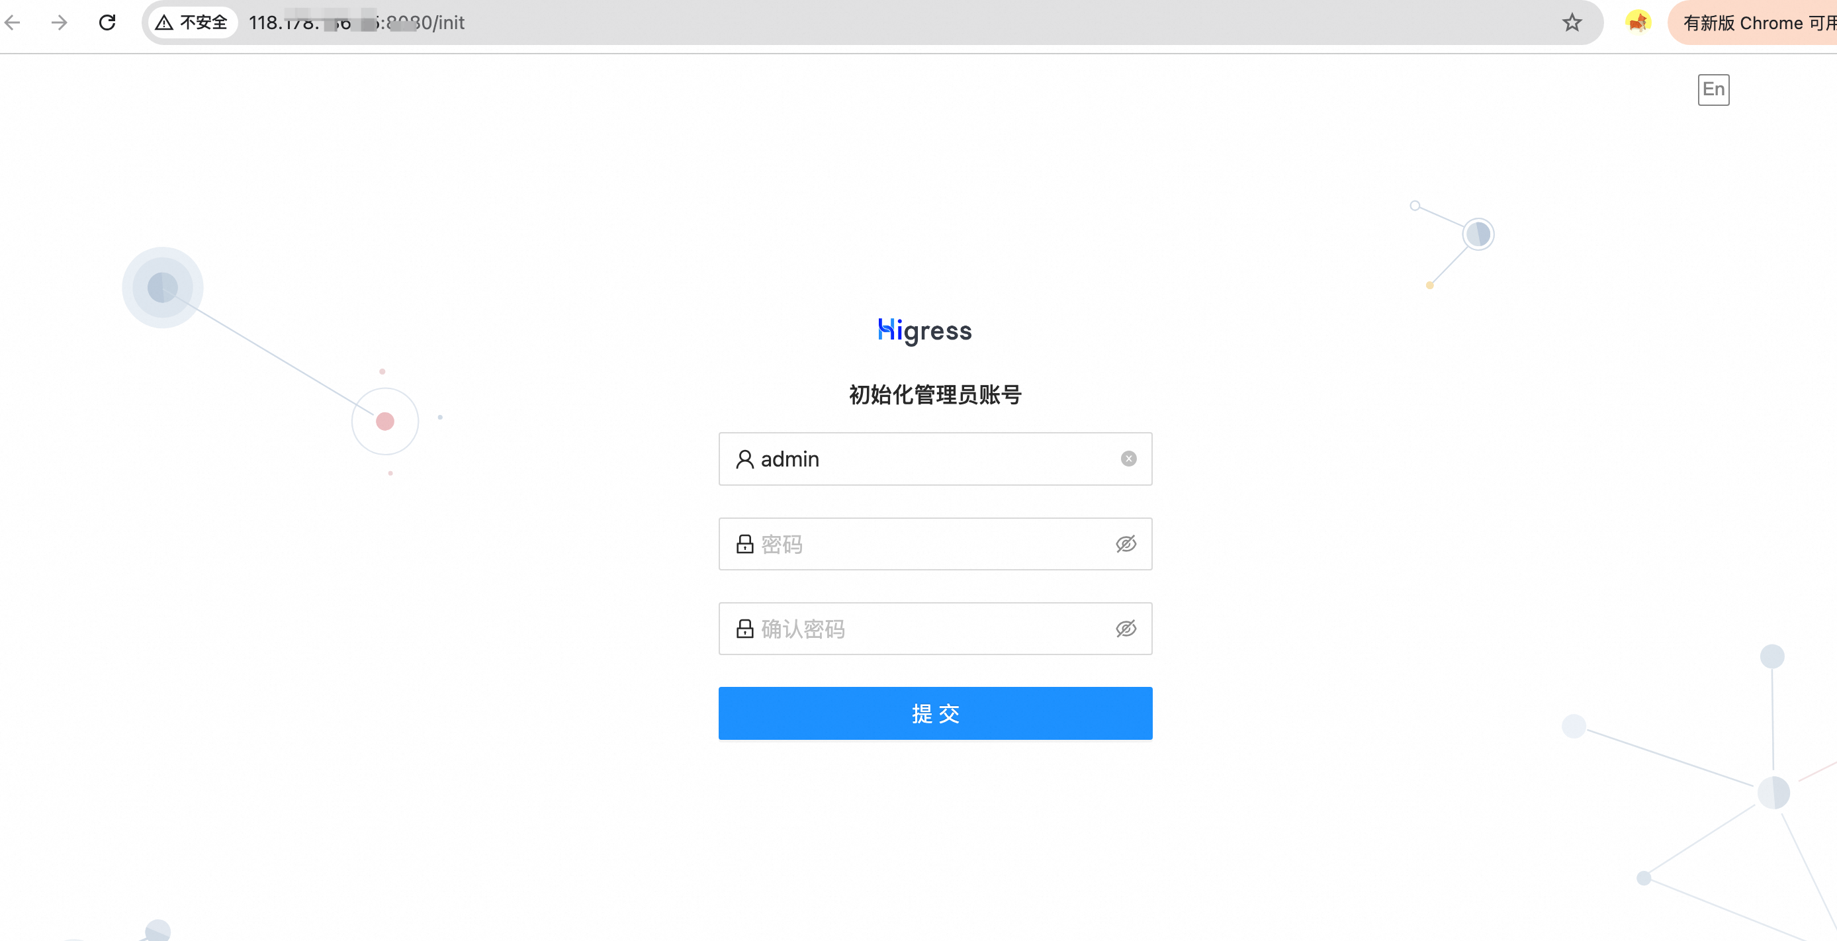
Task: Click the lock icon in password field
Action: coord(744,544)
